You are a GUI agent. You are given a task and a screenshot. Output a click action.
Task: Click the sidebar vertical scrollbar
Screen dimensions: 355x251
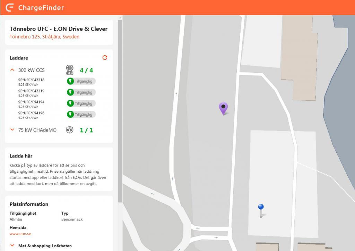[x=120, y=111]
